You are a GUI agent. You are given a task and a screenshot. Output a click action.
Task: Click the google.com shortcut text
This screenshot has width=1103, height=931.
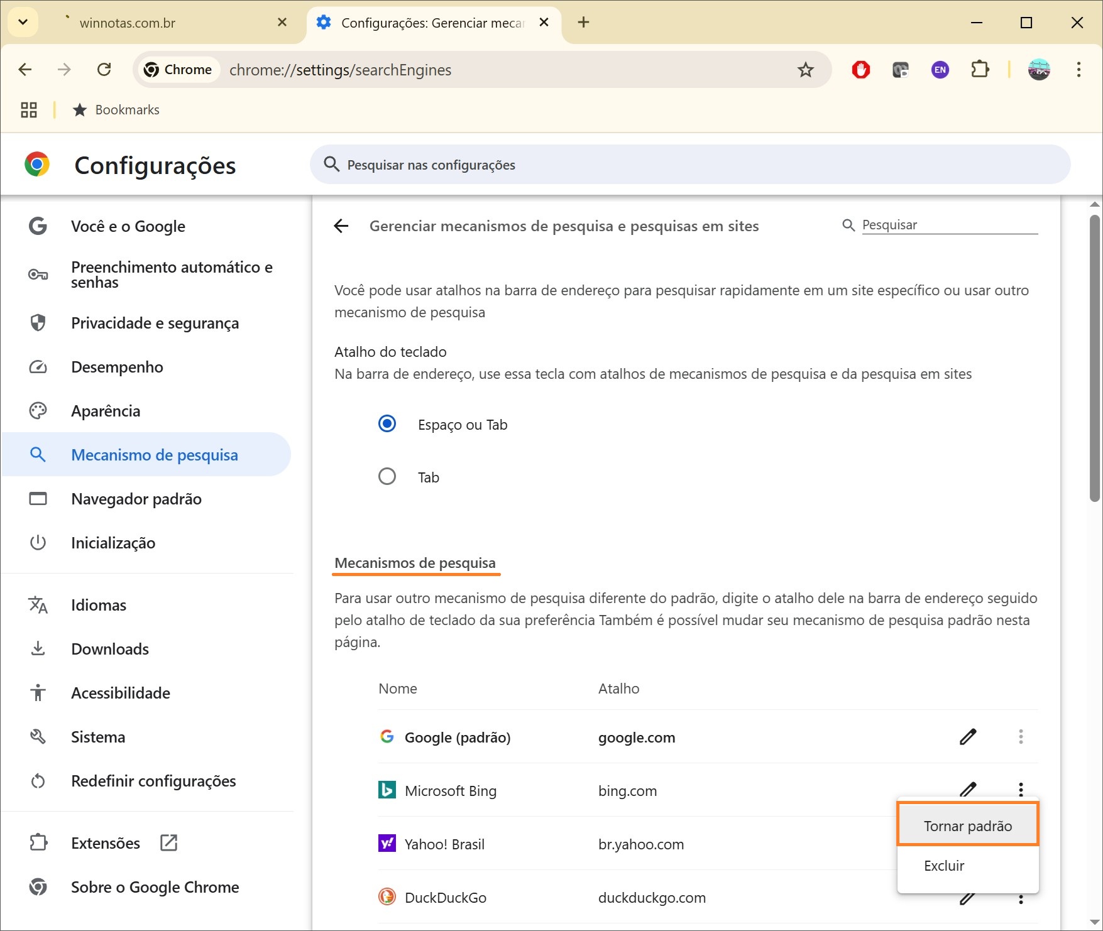pyautogui.click(x=637, y=738)
